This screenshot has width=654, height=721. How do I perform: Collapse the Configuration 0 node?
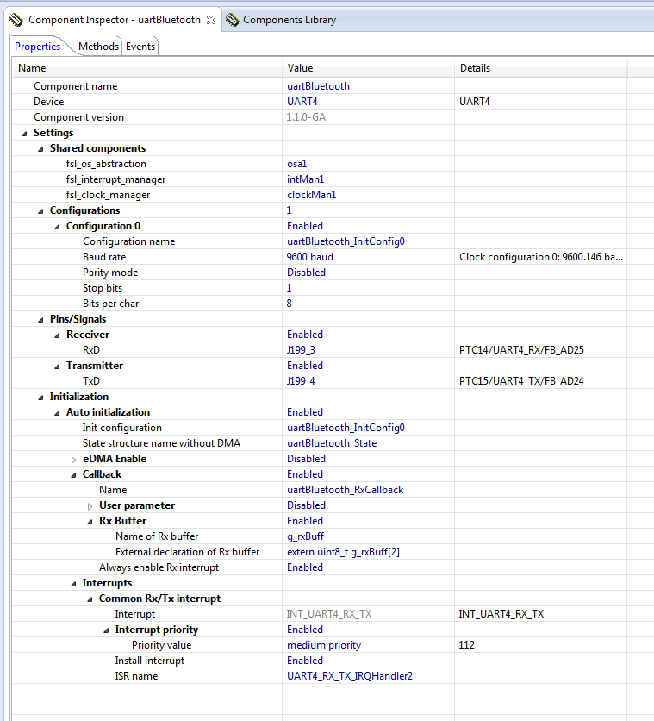pos(57,226)
